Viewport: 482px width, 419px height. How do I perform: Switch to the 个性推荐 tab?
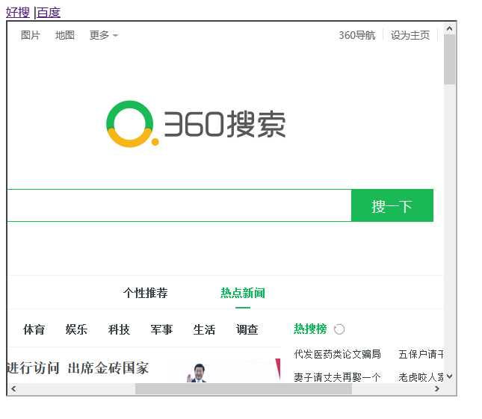point(146,293)
